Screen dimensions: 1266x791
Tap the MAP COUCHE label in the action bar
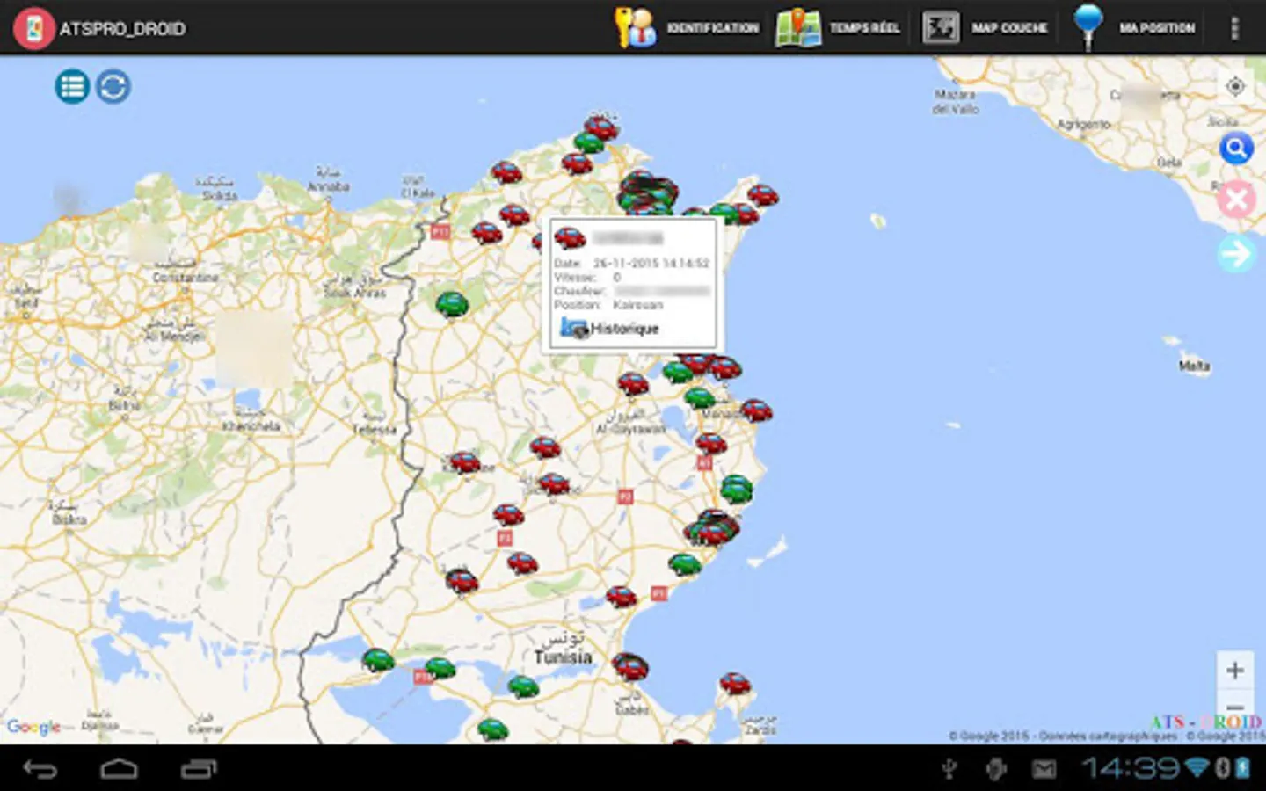pos(1009,28)
